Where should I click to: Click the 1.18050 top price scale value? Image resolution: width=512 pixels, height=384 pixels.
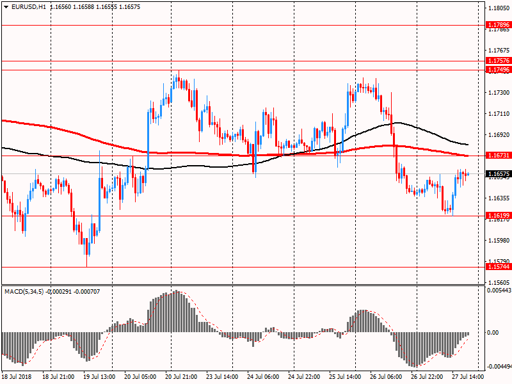(x=499, y=8)
